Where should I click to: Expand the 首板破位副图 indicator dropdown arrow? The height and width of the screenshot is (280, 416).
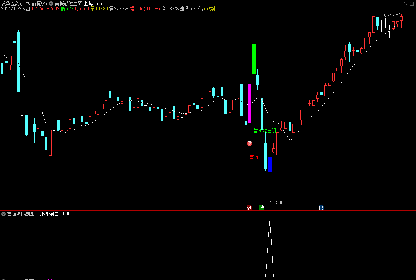[3, 214]
